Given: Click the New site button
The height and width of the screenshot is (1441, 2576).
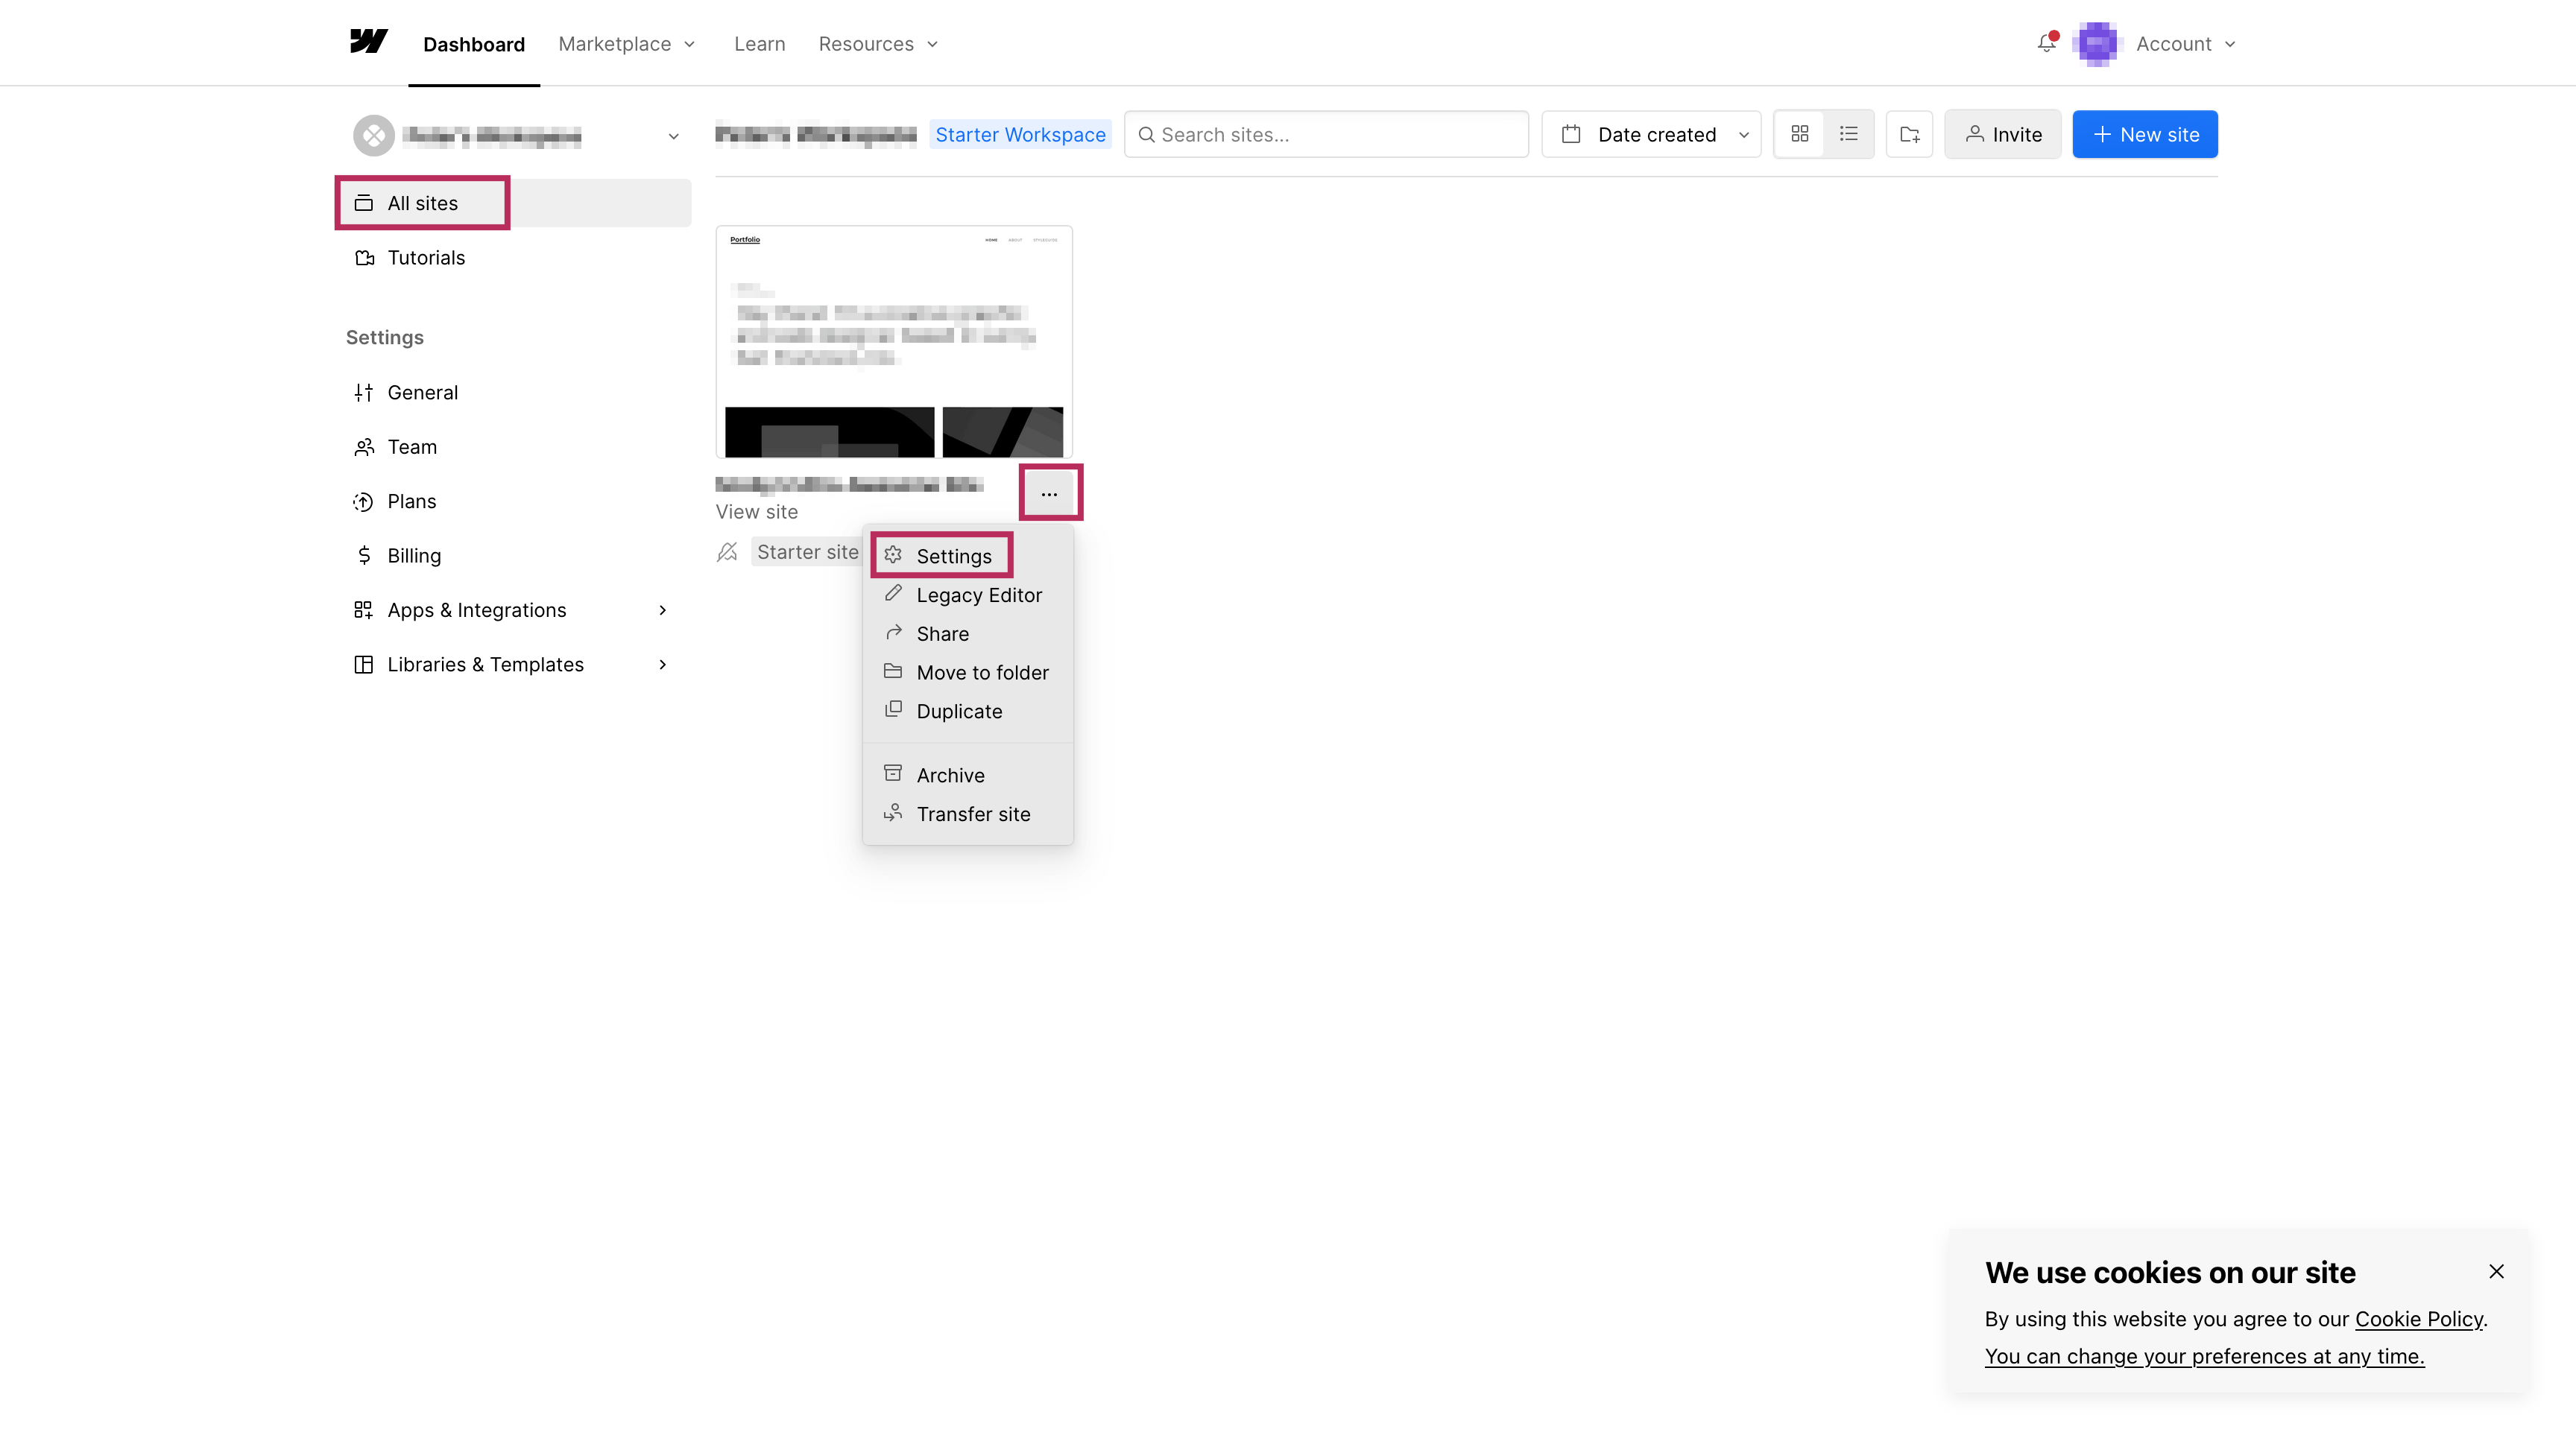Looking at the screenshot, I should pos(2144,134).
